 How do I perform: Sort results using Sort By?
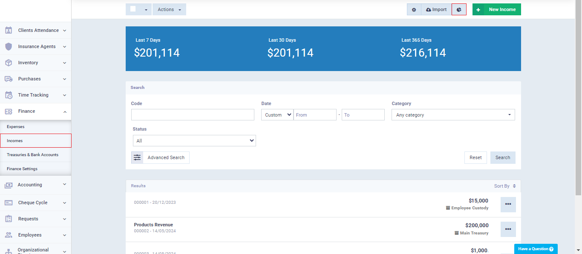504,186
